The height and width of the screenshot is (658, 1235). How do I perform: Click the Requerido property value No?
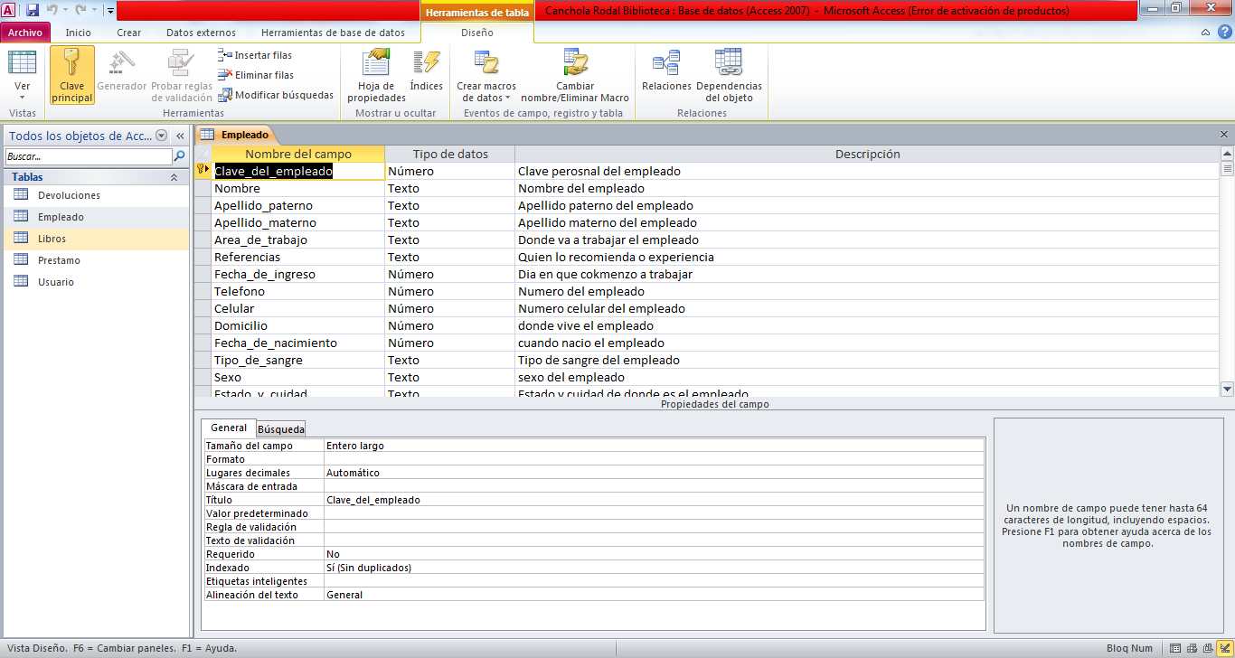pos(654,554)
